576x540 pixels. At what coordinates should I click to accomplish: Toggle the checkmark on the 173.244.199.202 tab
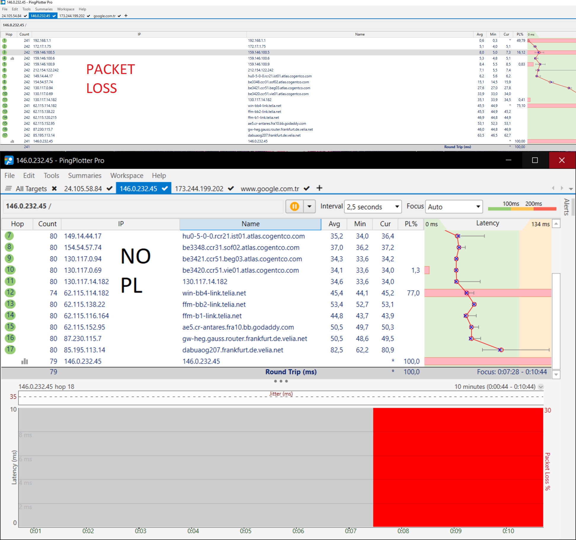click(x=231, y=188)
